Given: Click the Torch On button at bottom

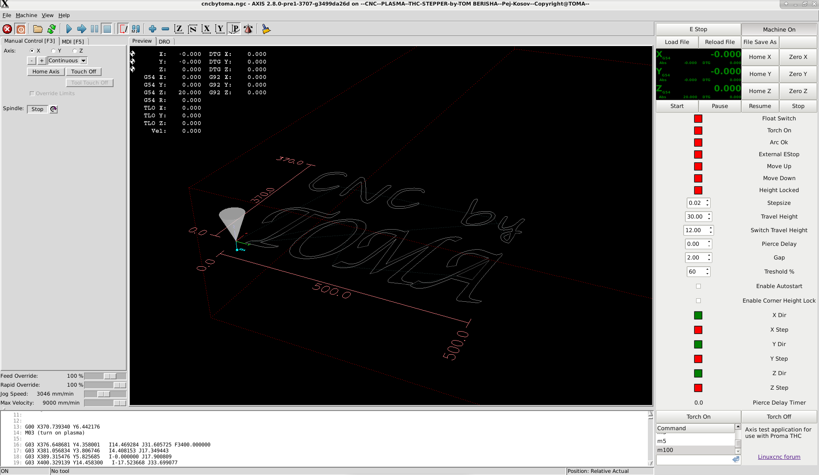Looking at the screenshot, I should [x=698, y=417].
